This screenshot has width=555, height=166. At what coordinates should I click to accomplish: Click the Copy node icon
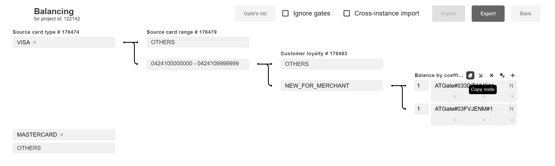click(x=470, y=75)
